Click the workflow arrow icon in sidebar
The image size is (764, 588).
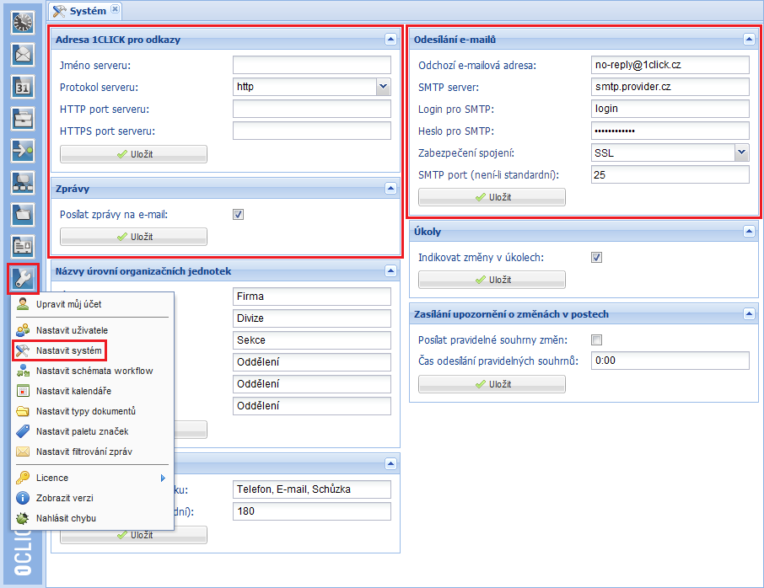coord(22,150)
